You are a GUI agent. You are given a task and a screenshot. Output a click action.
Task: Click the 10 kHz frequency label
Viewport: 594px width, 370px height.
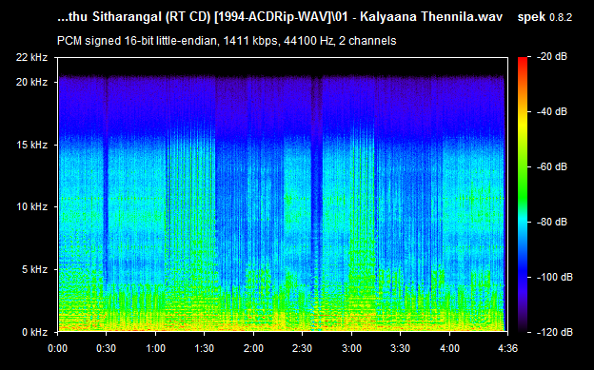point(31,206)
